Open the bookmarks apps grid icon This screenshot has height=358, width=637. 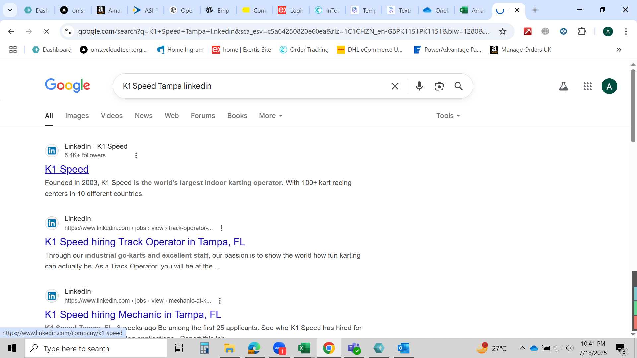pos(13,50)
